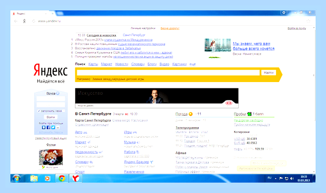The height and width of the screenshot is (193, 326).
Task: Open the Телепрограмма link
Action: [x=187, y=128]
